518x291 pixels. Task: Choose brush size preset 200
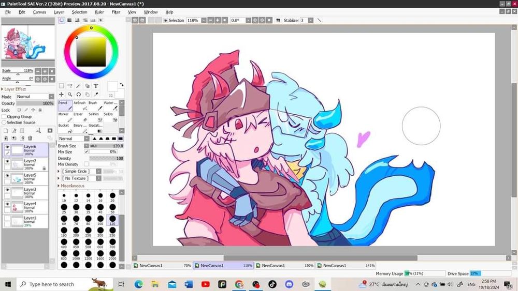76,232
